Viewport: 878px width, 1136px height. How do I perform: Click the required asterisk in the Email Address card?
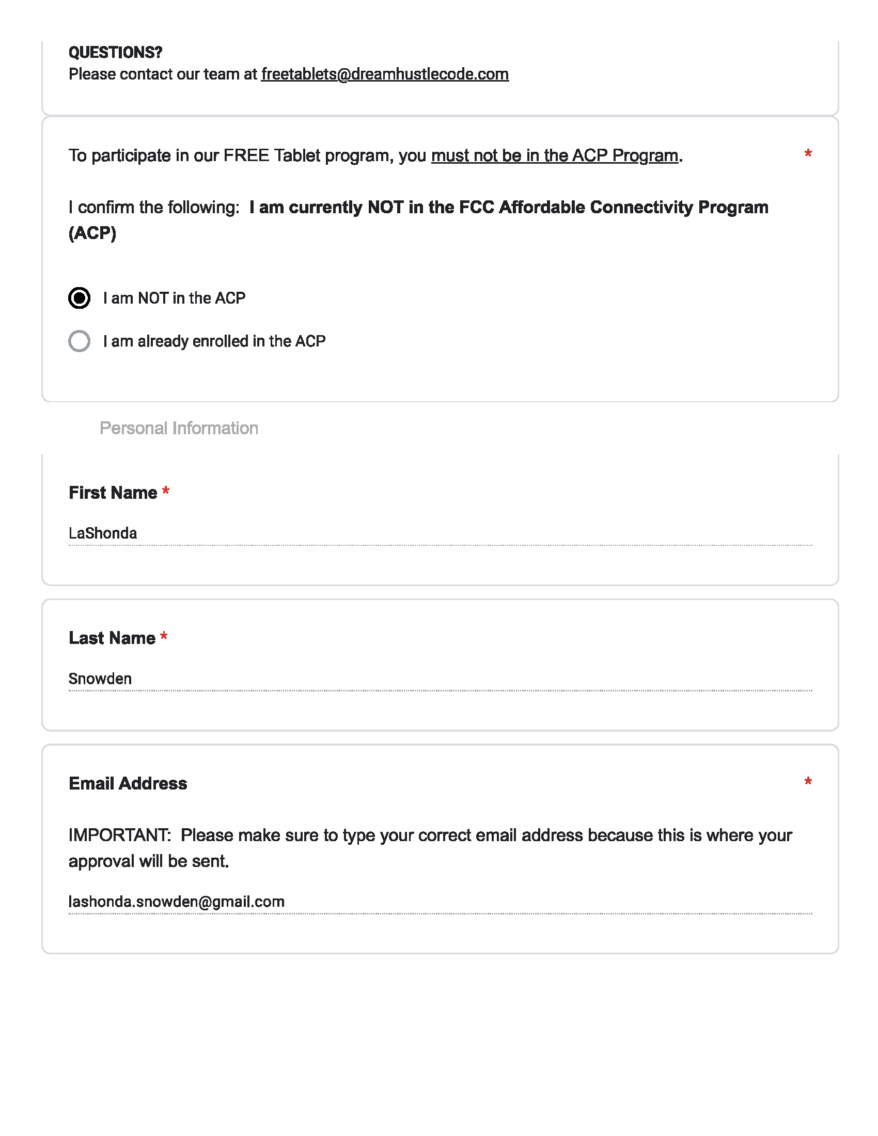808,782
